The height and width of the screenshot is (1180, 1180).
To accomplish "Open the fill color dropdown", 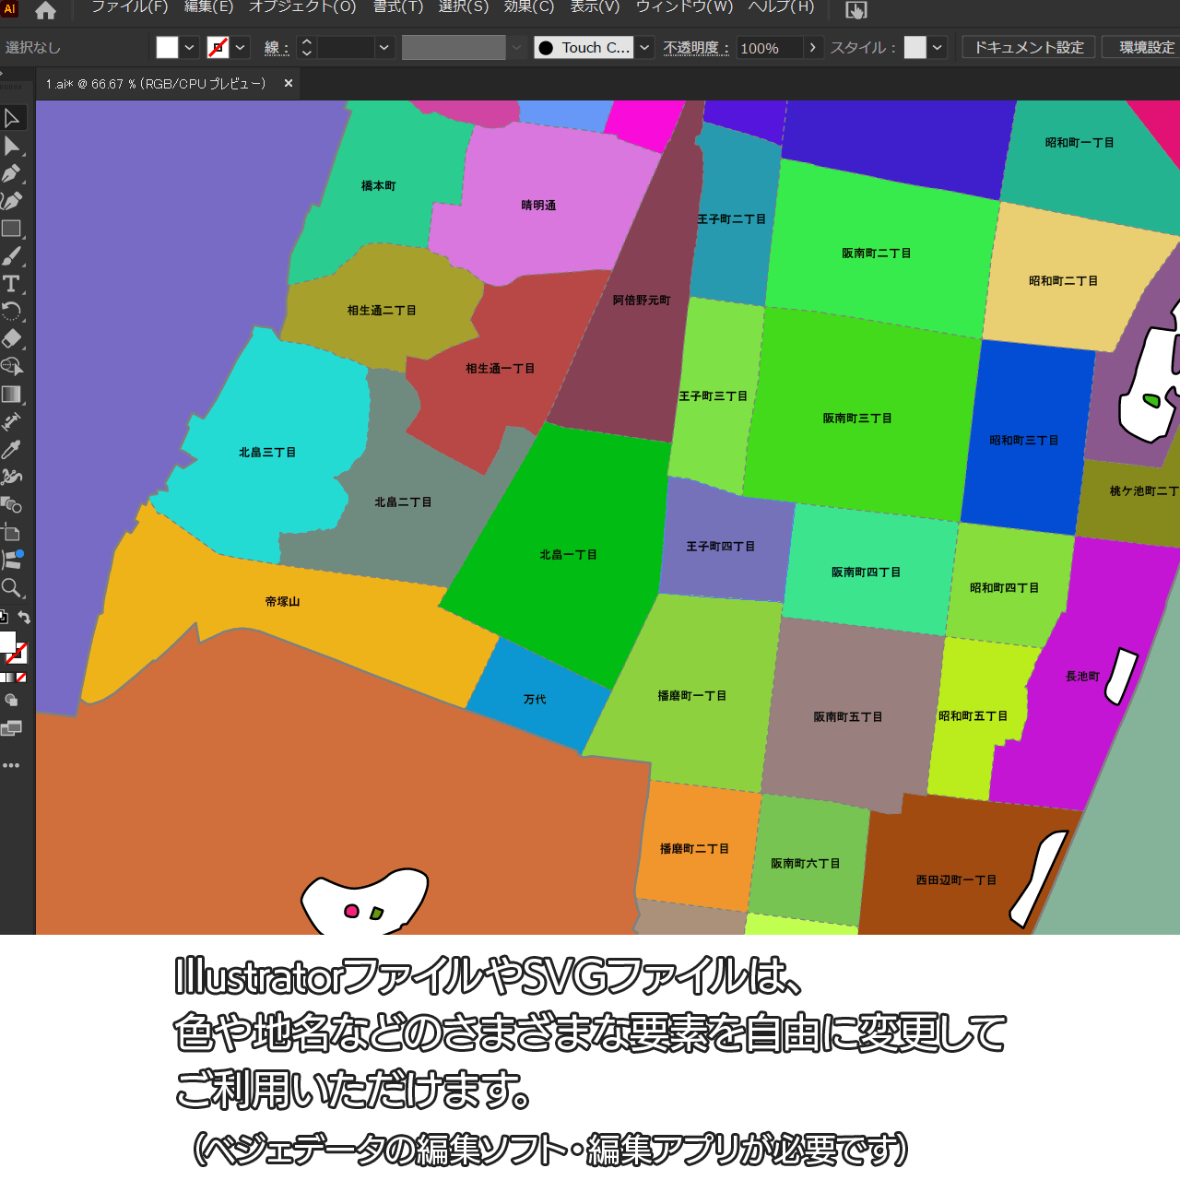I will (190, 48).
